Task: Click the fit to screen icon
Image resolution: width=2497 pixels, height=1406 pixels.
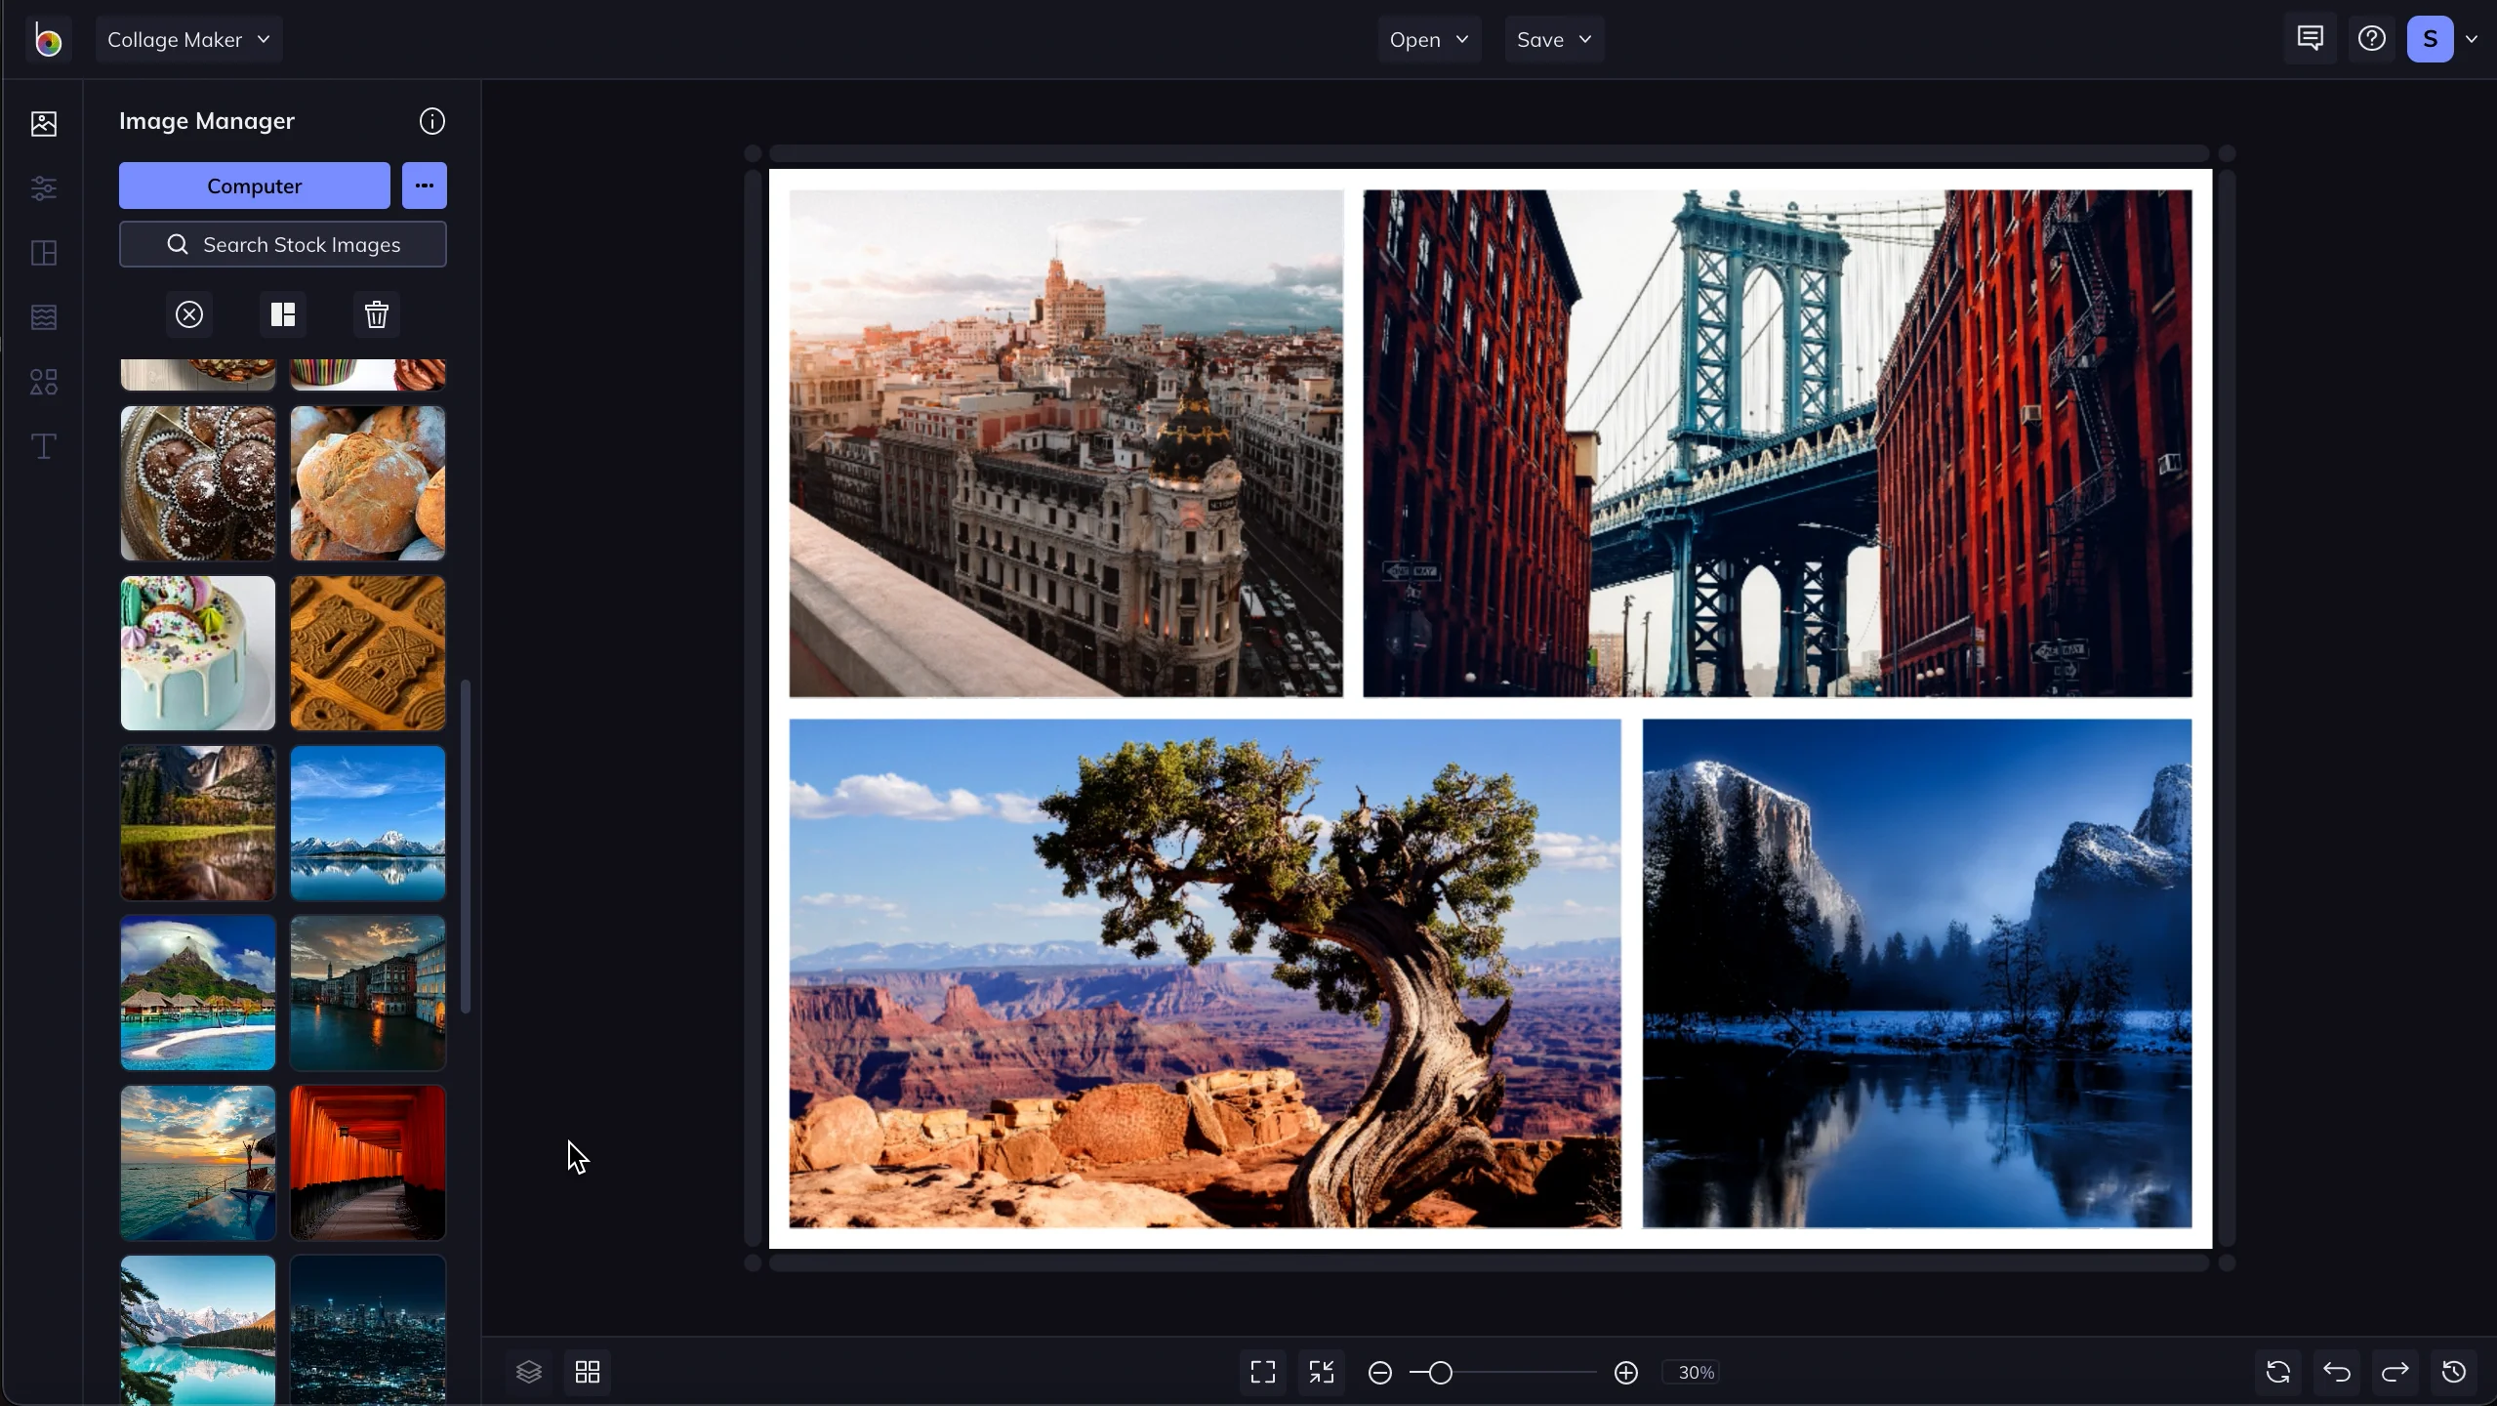Action: coord(1263,1372)
